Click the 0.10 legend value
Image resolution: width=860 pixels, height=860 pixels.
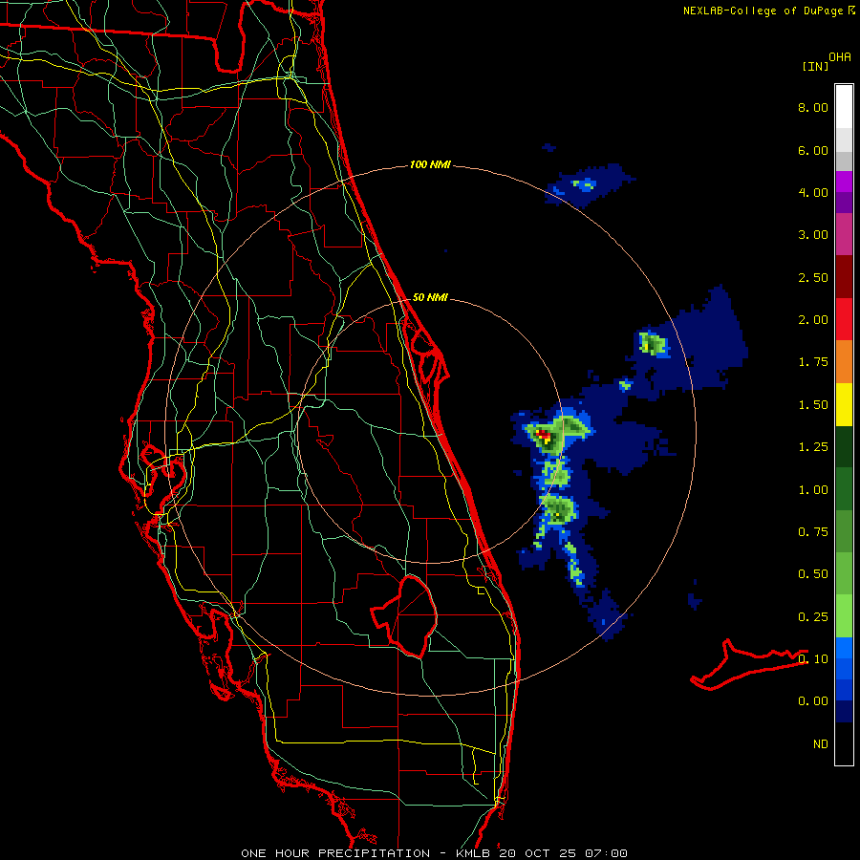[x=813, y=659]
